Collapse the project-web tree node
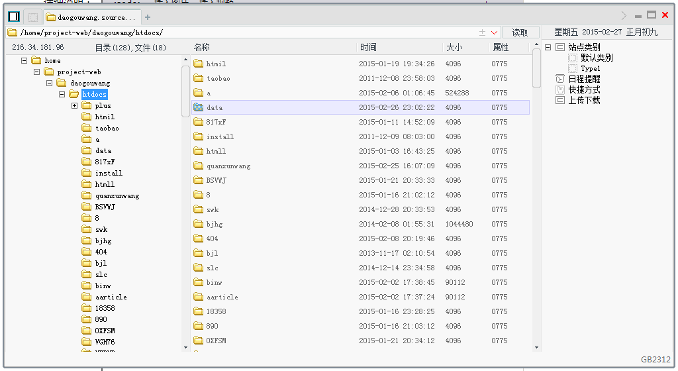This screenshot has height=371, width=678. click(x=37, y=72)
